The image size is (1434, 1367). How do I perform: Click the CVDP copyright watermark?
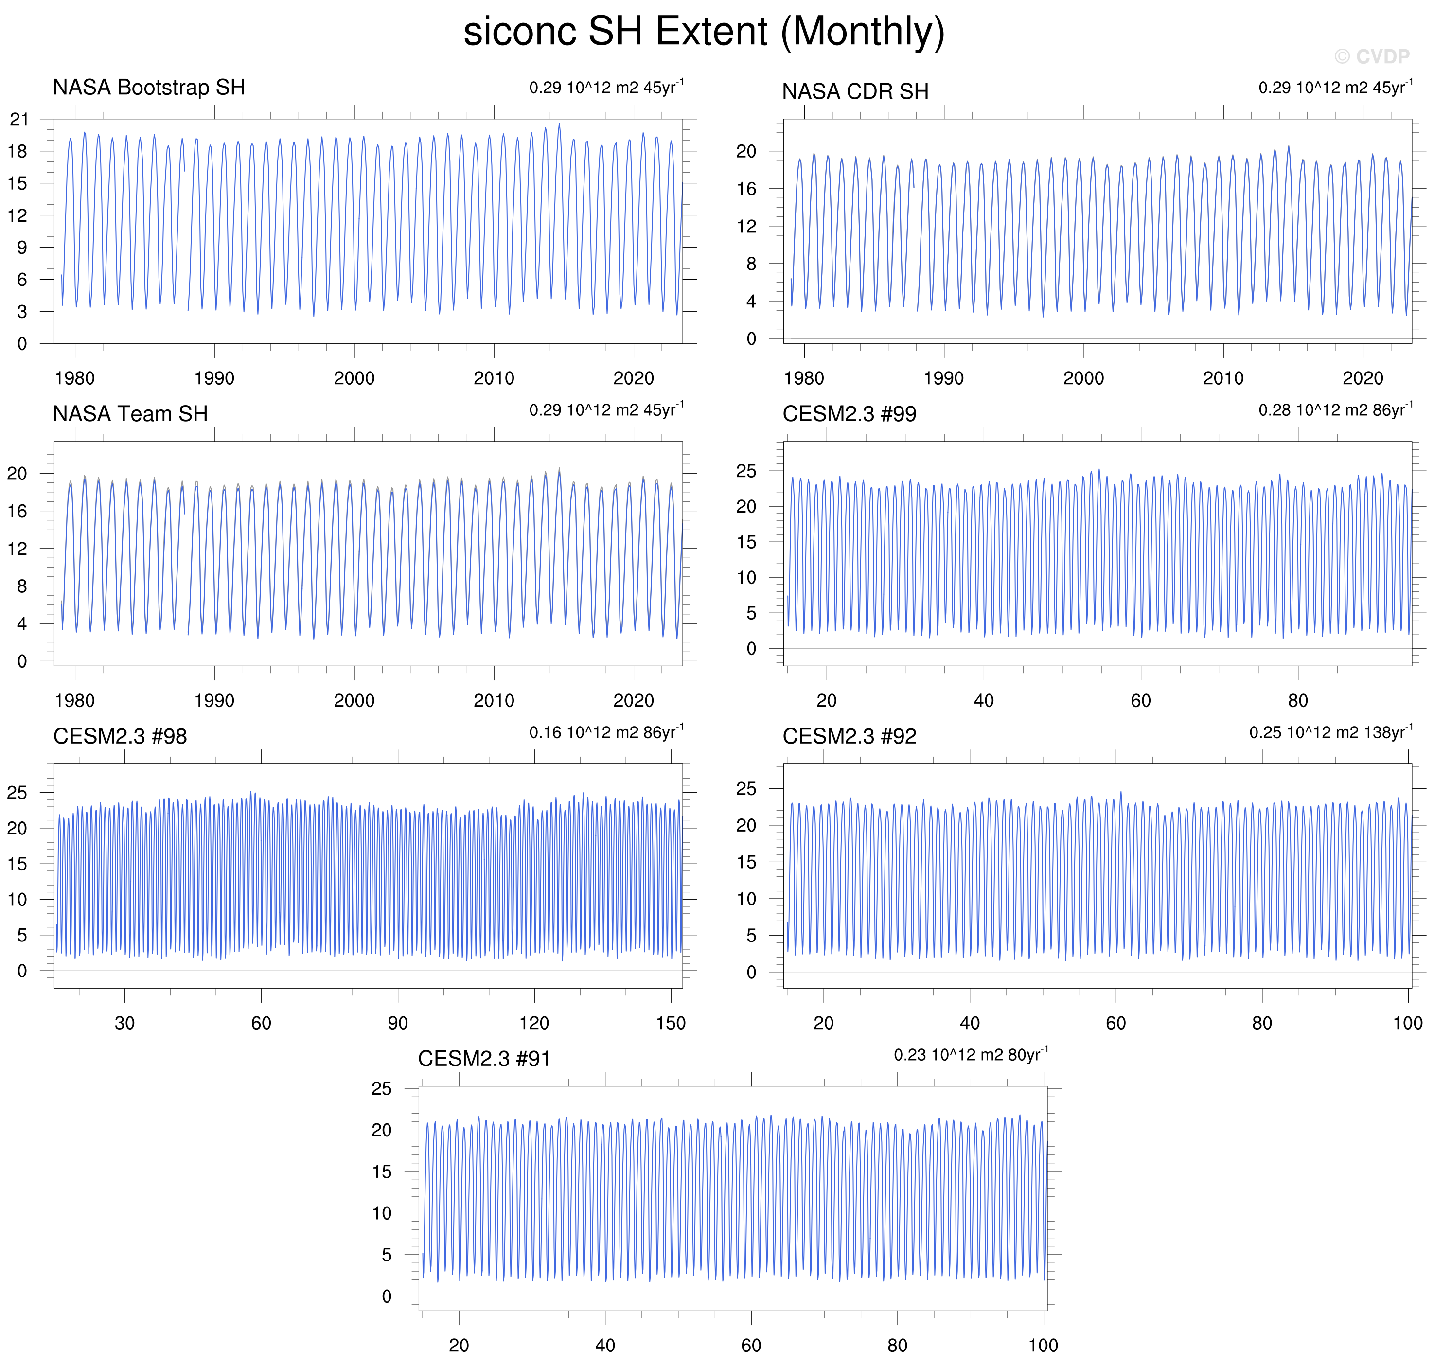click(x=1371, y=56)
